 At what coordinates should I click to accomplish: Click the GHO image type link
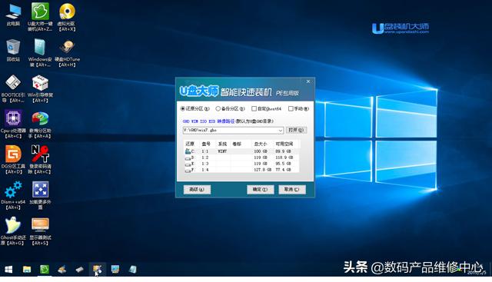click(x=186, y=121)
